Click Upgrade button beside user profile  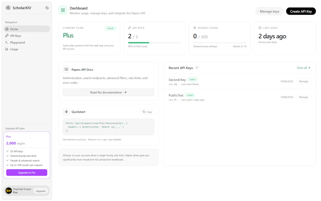(41, 191)
